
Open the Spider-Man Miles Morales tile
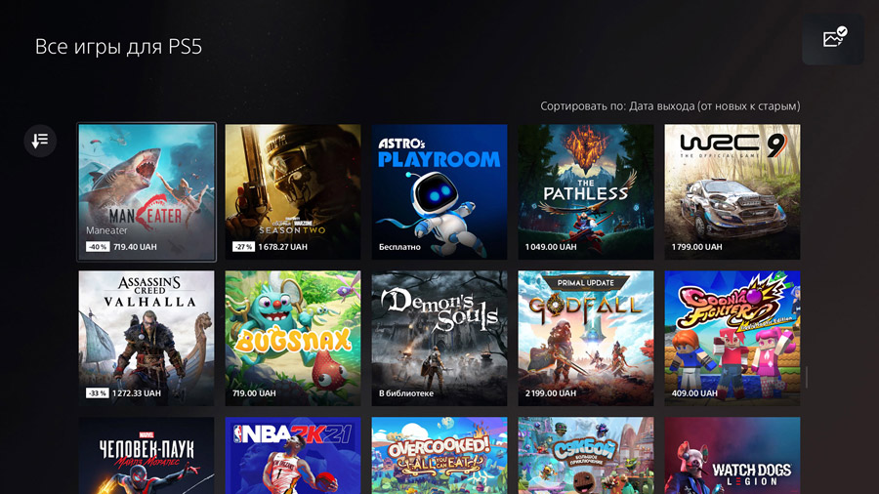tap(146, 455)
